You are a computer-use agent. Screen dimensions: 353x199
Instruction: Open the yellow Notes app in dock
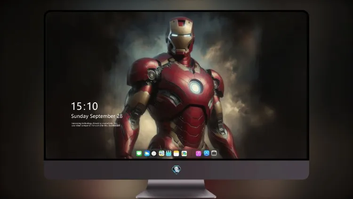click(x=176, y=153)
